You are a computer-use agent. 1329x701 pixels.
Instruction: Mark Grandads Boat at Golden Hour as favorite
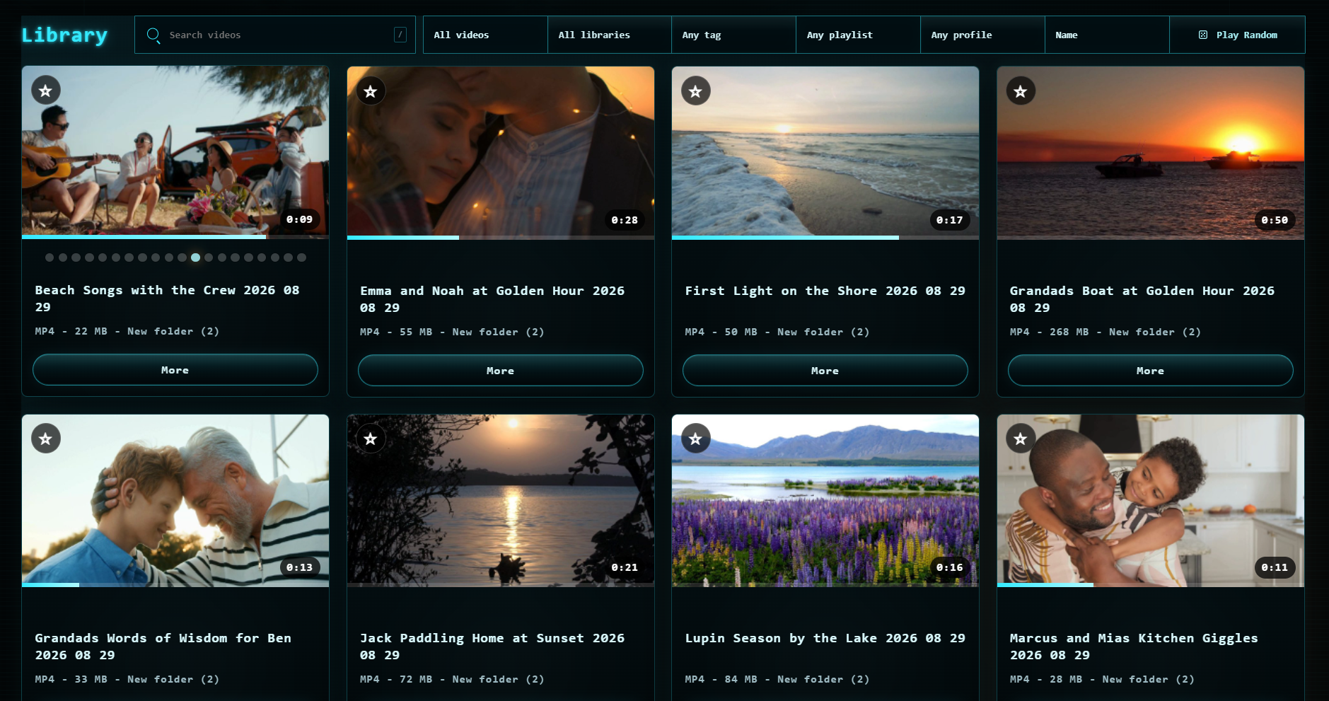tap(1021, 91)
